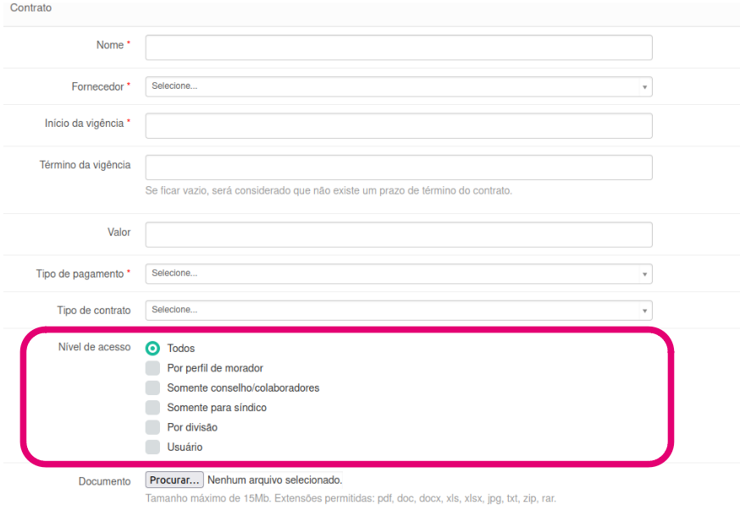Click the 'Tamanho máximo de 15Mb' hint text
740x511 pixels.
click(x=351, y=498)
